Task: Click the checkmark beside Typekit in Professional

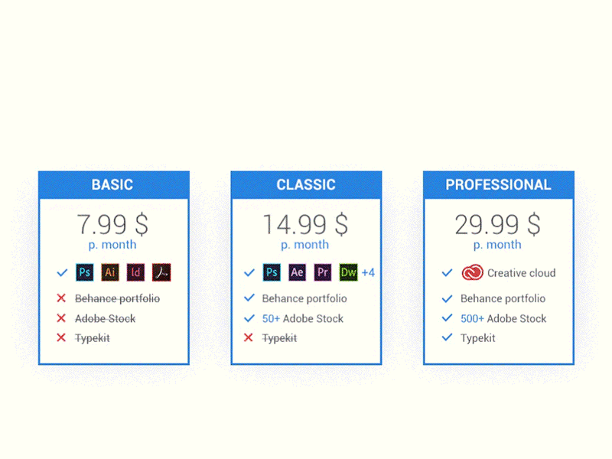Action: [446, 337]
